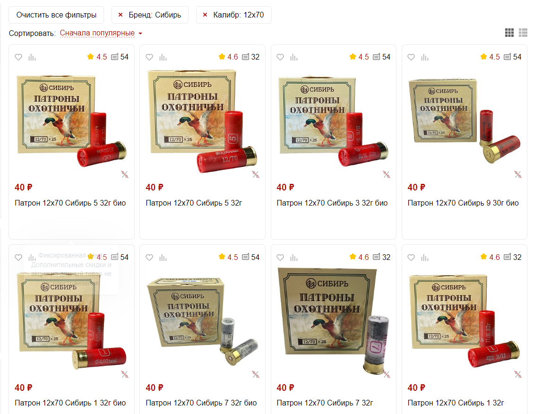Click the Сибирь 3 32г био product image
This screenshot has height=414, width=551.
tap(334, 120)
